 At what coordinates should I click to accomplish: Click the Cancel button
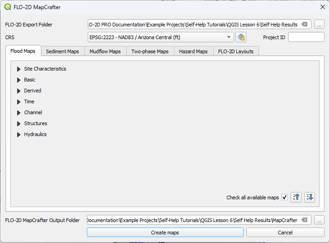pyautogui.click(x=285, y=233)
